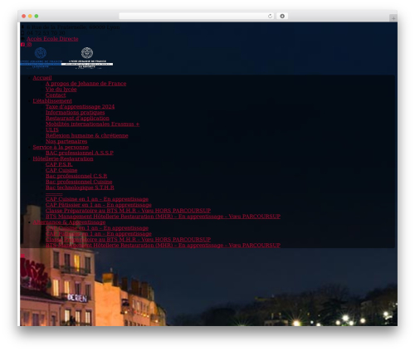Open BTS Management MHR link under Alternance & Apprentissage
This screenshot has height=351, width=415.
tap(163, 246)
